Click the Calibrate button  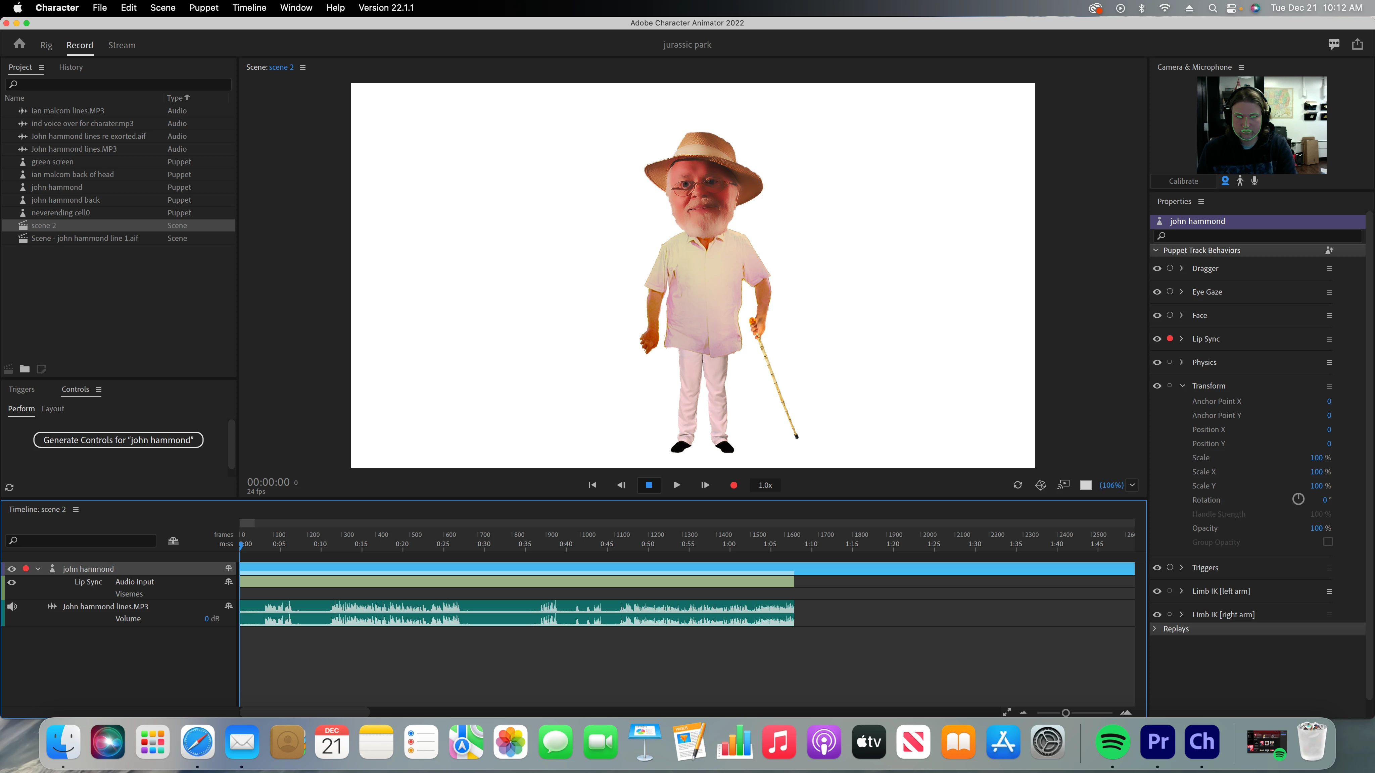click(1183, 181)
